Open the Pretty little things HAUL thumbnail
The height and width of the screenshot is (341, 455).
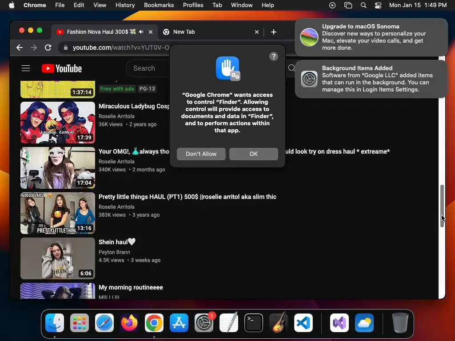(58, 213)
